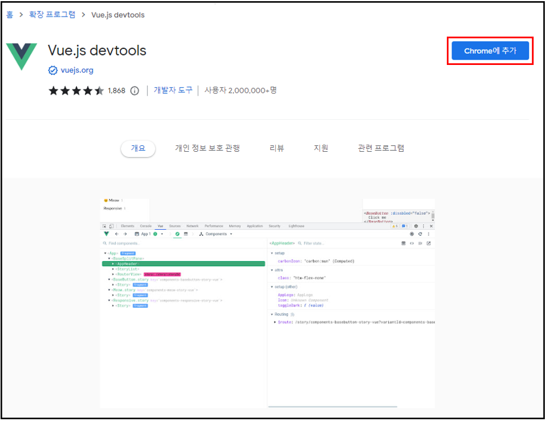Open the 1,868 ratings count

116,91
